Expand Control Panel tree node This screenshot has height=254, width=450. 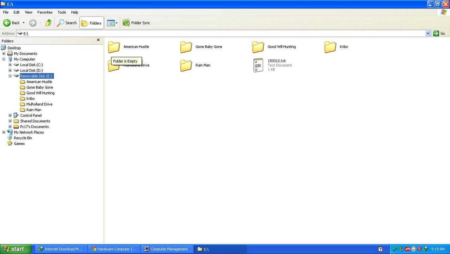10,116
